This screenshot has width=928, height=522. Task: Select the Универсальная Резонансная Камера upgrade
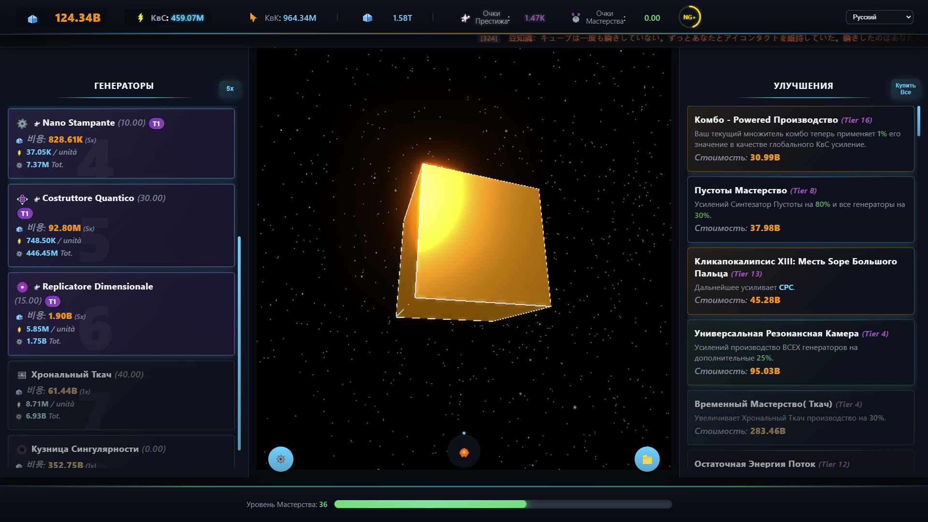(800, 352)
